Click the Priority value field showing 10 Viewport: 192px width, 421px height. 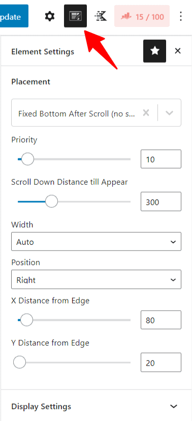click(161, 159)
